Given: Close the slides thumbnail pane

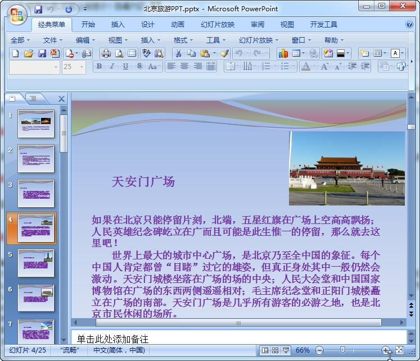Looking at the screenshot, I should [x=61, y=99].
